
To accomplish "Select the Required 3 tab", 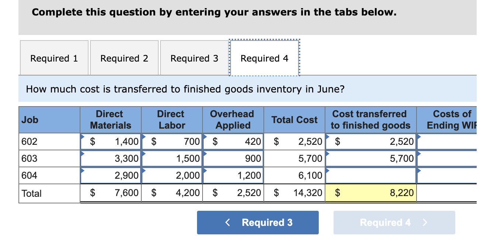I will click(x=194, y=58).
